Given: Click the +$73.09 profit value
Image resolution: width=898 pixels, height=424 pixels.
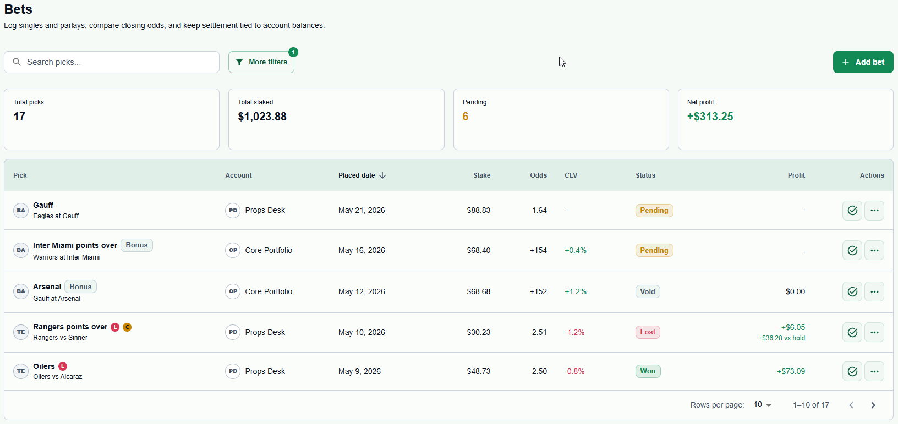Looking at the screenshot, I should (x=791, y=371).
